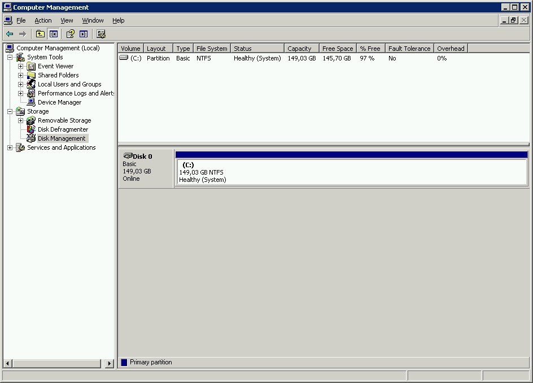The width and height of the screenshot is (533, 383).
Task: Select the Disk Defragmenter node
Action: point(63,129)
